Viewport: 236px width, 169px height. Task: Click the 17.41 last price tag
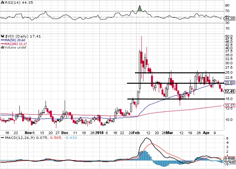(230, 91)
